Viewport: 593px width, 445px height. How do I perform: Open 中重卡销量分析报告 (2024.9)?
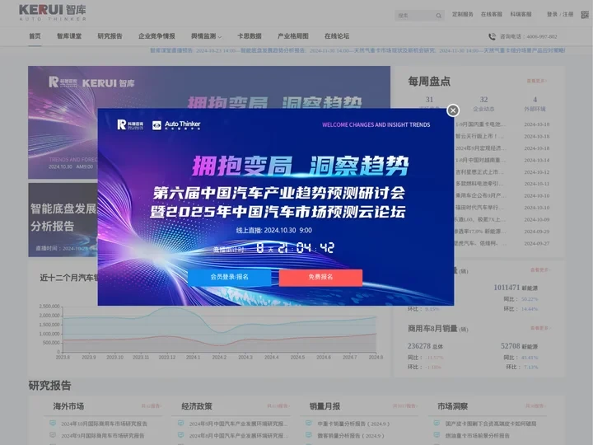pyautogui.click(x=353, y=424)
